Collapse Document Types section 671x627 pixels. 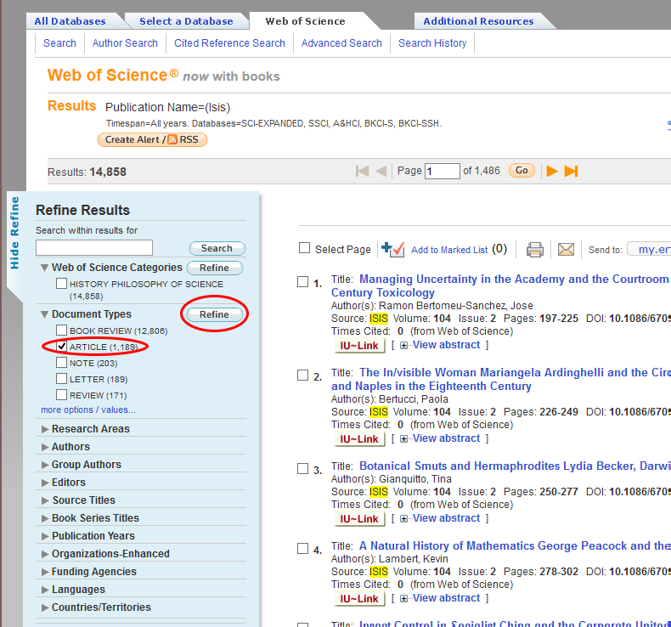click(44, 314)
